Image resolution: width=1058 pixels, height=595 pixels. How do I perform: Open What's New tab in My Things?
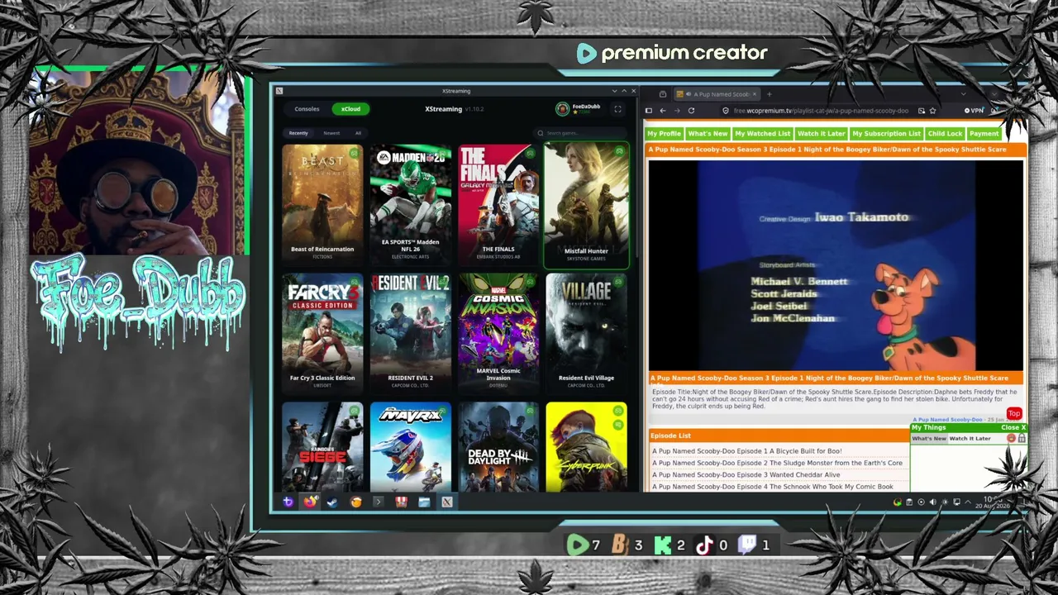tap(929, 439)
